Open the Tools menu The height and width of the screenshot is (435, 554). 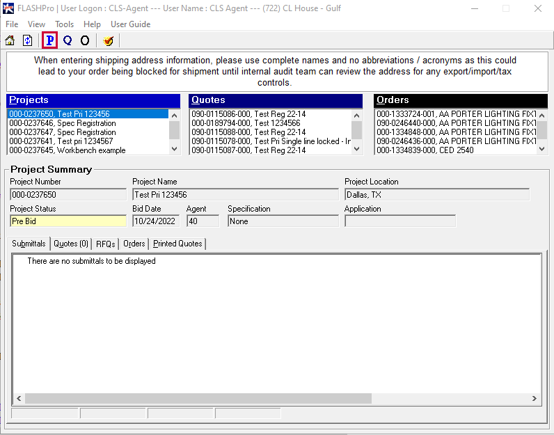pos(64,24)
